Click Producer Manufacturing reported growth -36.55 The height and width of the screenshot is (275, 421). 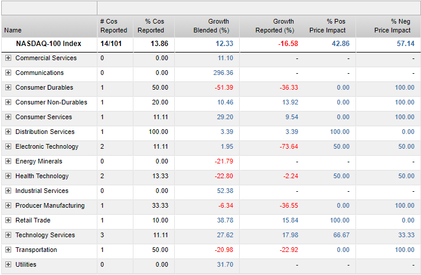[289, 205]
